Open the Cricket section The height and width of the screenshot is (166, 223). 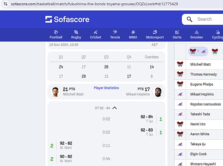[96, 34]
